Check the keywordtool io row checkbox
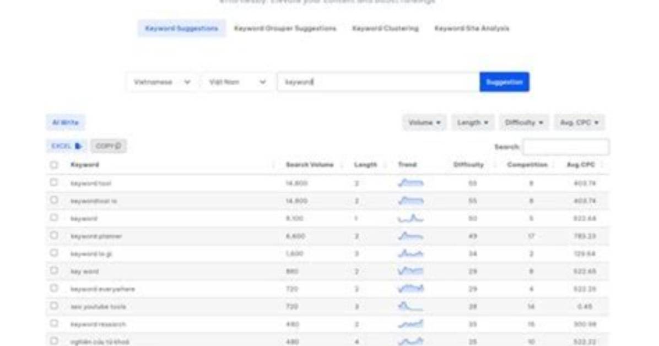 coord(54,200)
